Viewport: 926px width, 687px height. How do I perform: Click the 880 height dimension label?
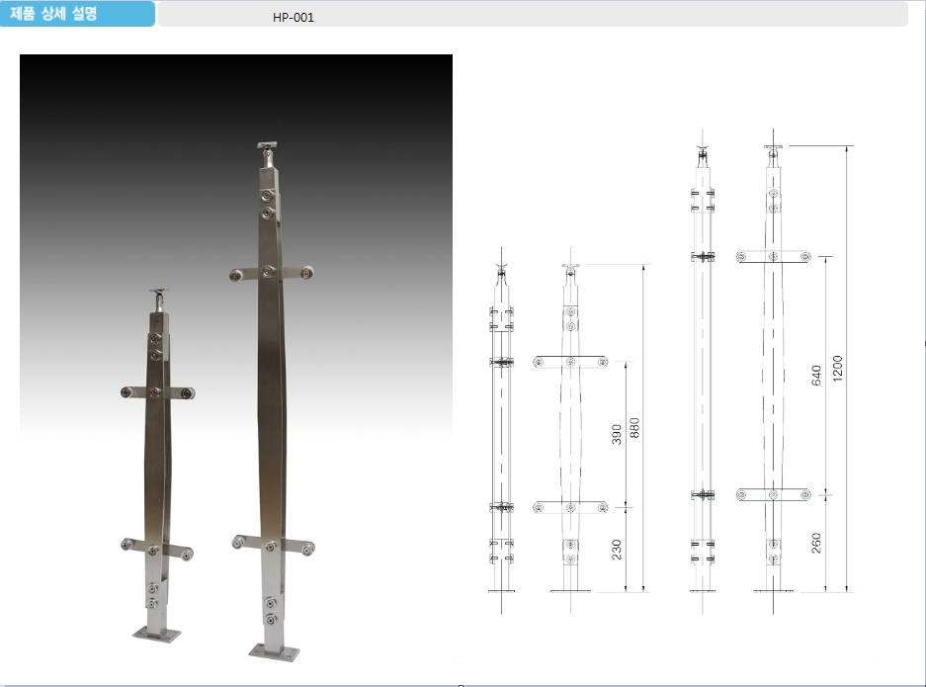(x=635, y=427)
